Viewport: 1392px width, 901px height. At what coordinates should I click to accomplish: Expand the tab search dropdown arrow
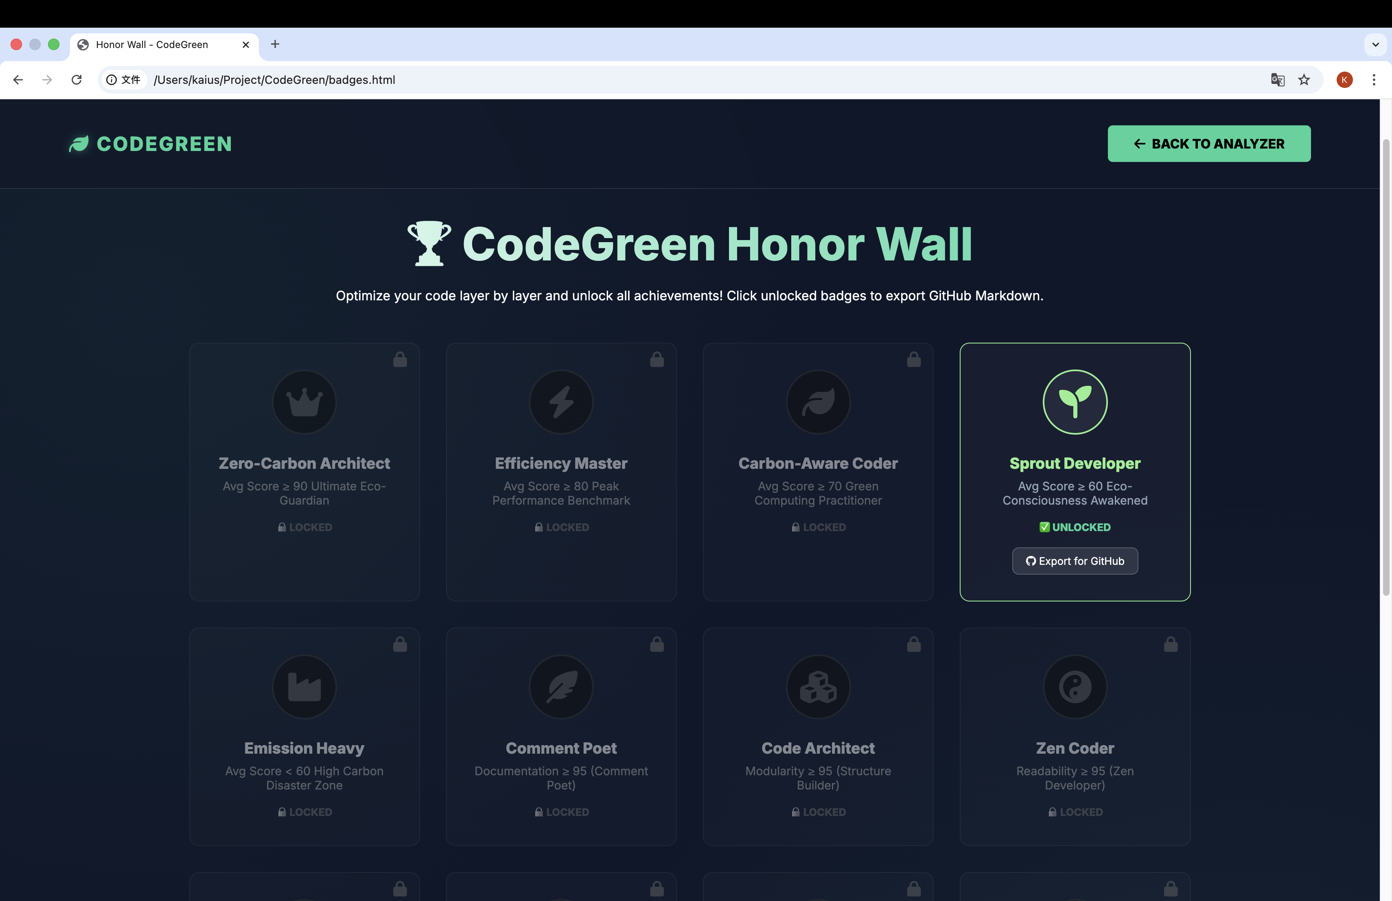coord(1375,44)
